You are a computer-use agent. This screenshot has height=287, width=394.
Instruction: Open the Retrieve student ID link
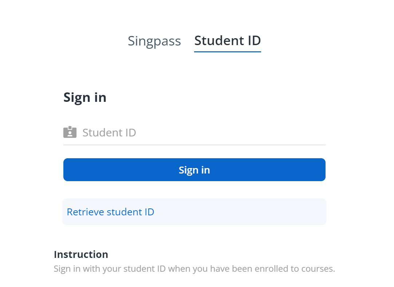110,212
